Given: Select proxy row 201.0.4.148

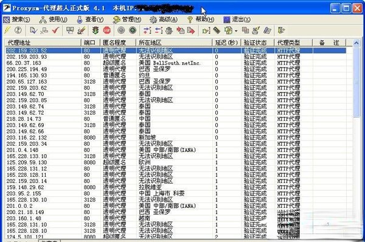Looking at the screenshot, I should [176, 150].
